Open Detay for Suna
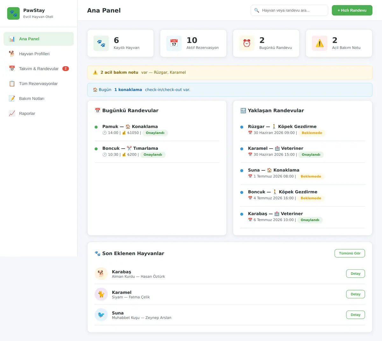The image size is (382, 341). point(356,315)
